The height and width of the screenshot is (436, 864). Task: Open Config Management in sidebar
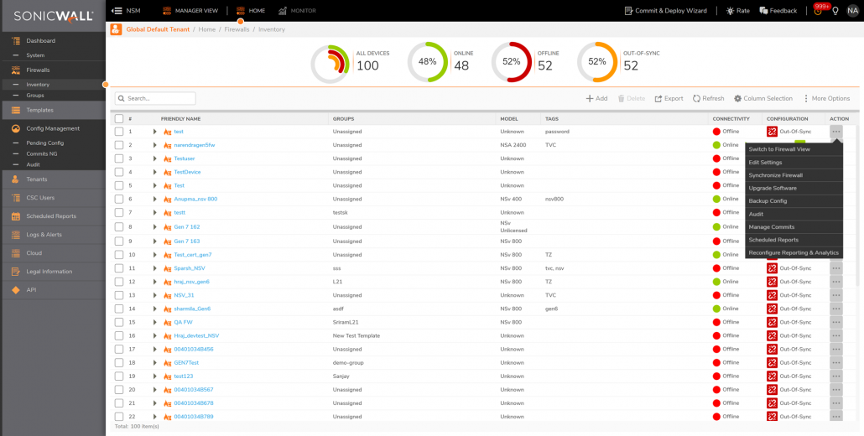click(x=53, y=128)
